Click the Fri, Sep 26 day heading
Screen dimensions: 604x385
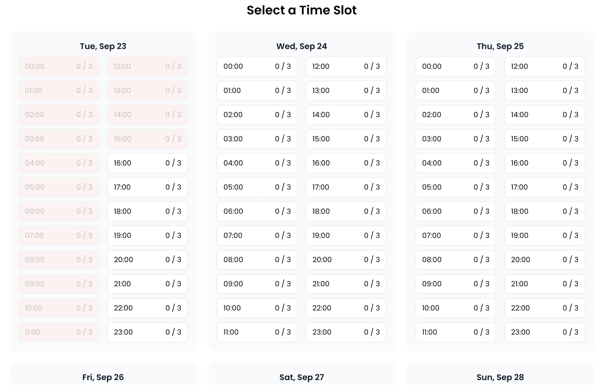[103, 377]
